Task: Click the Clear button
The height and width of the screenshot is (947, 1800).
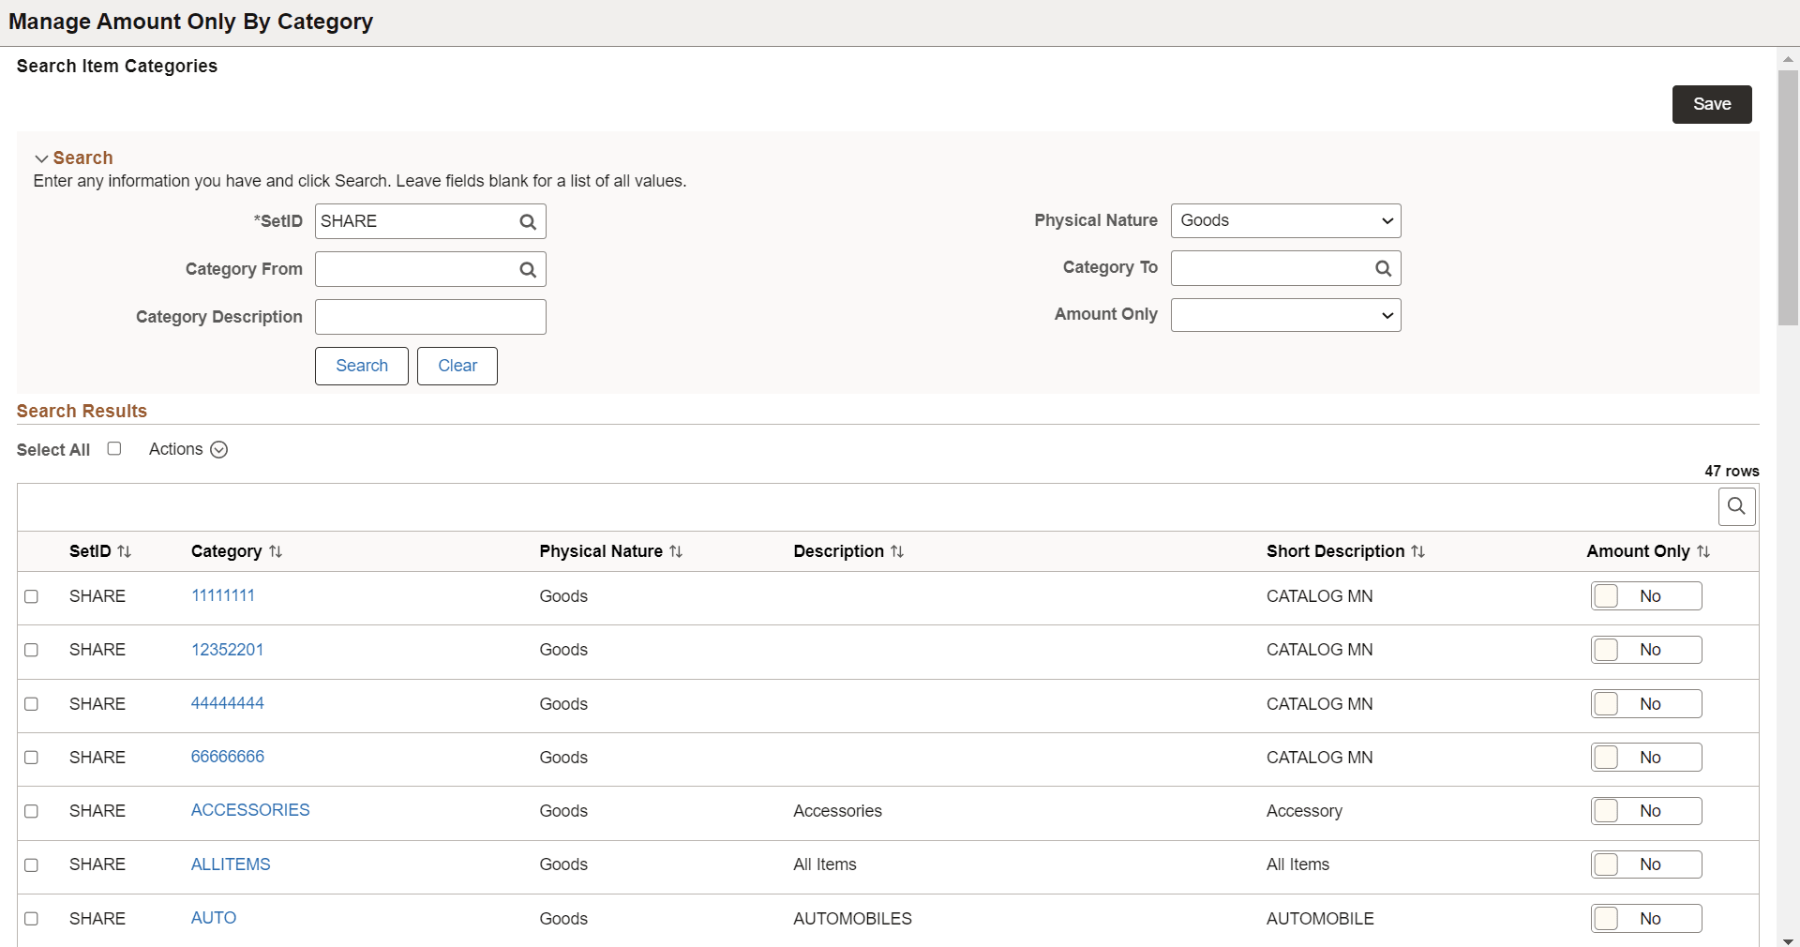Action: 457,366
